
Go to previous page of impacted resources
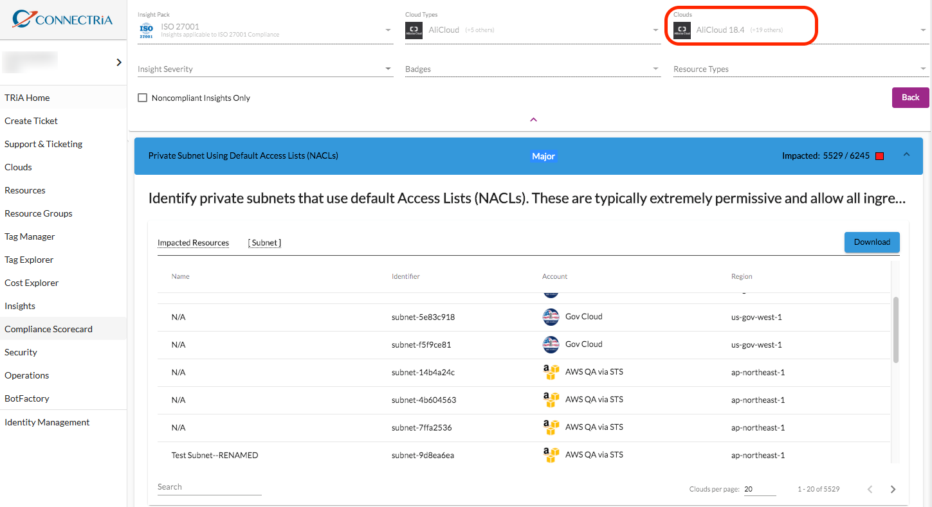(870, 490)
